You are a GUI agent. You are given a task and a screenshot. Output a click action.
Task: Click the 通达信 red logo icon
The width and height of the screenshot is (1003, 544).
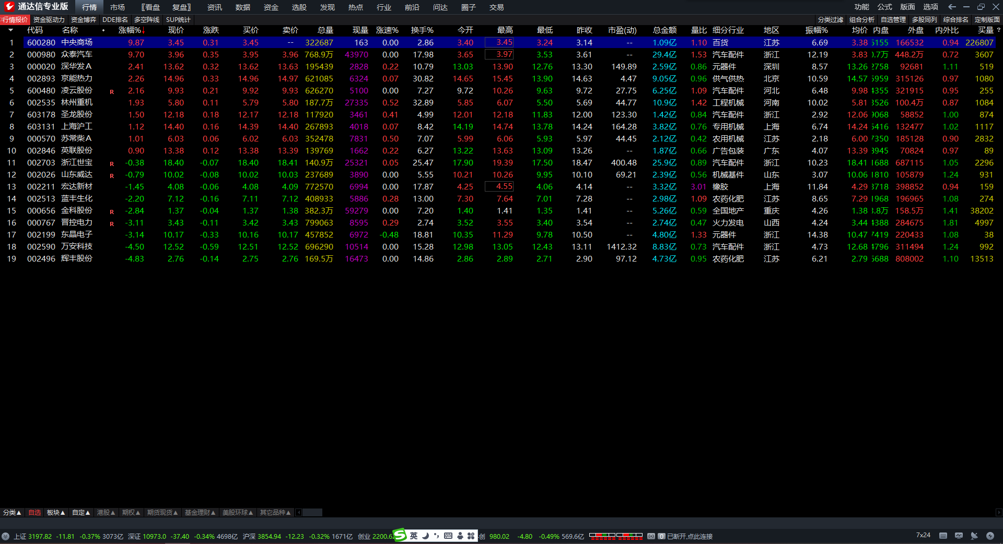click(9, 7)
